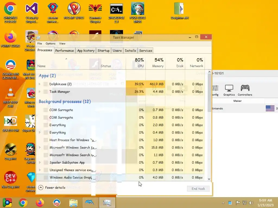Open the Commie Utopia desktop icon
This screenshot has width=278, height=208.
click(95, 12)
